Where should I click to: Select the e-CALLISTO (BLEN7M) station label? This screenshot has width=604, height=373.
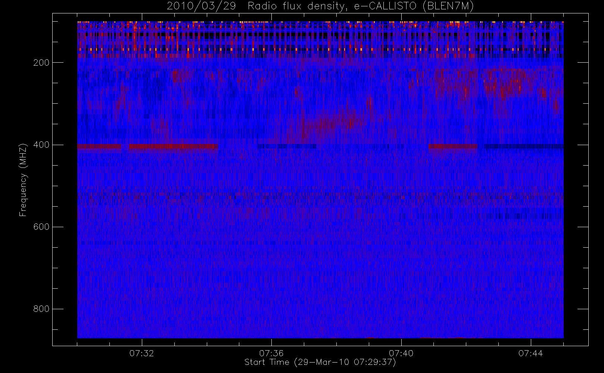pos(414,6)
